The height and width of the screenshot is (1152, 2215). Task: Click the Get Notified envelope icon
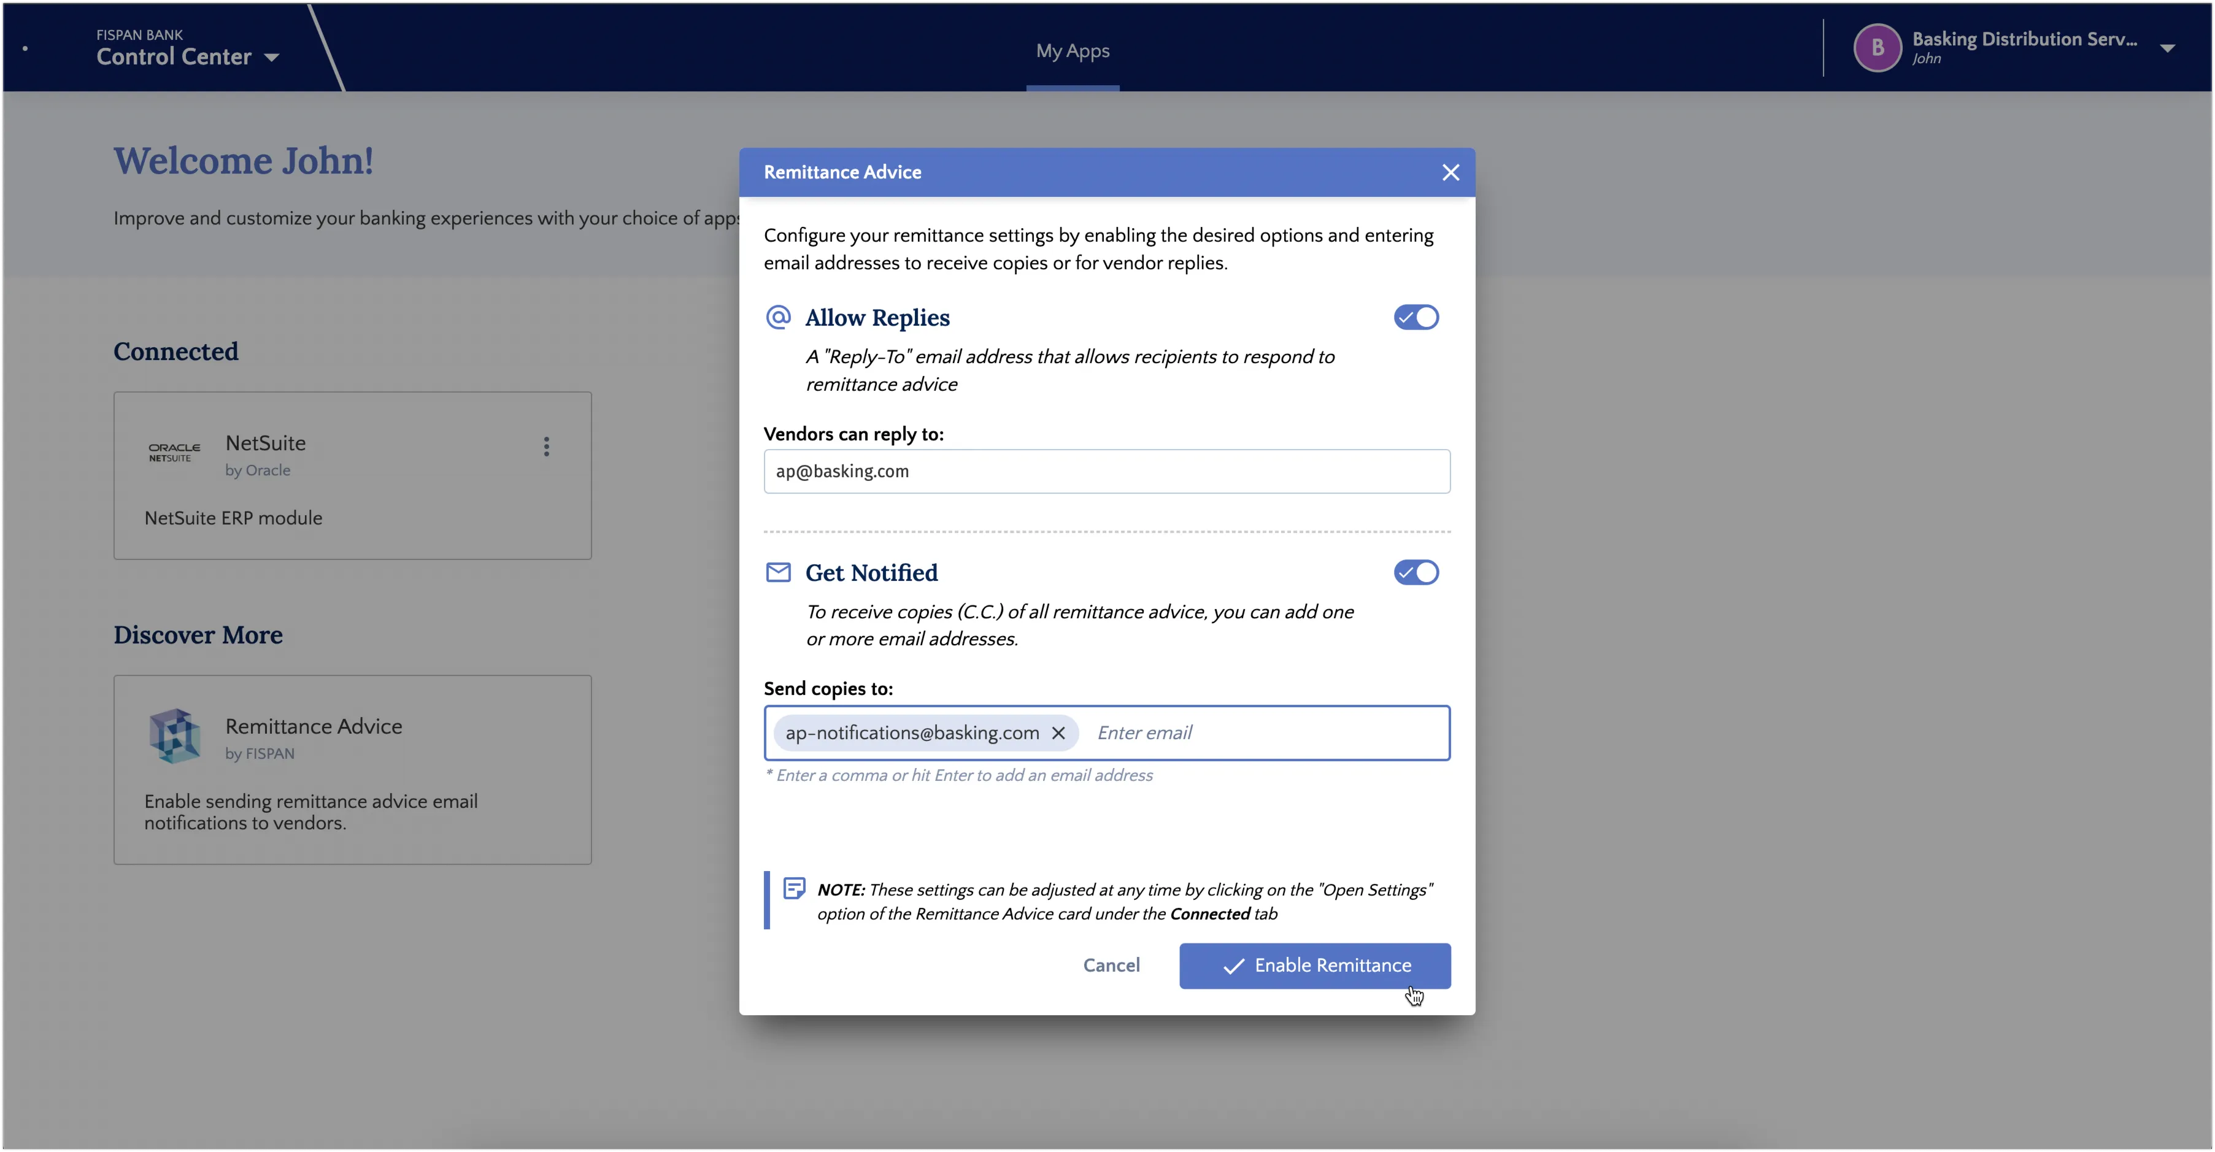click(777, 572)
